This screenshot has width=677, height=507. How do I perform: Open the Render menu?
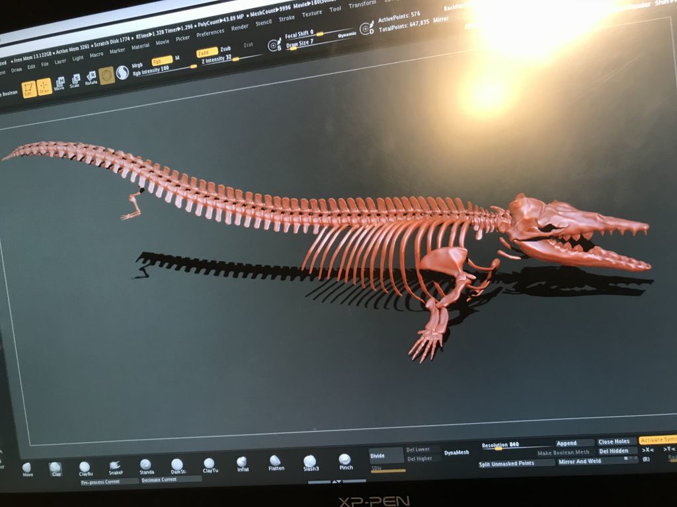239,28
